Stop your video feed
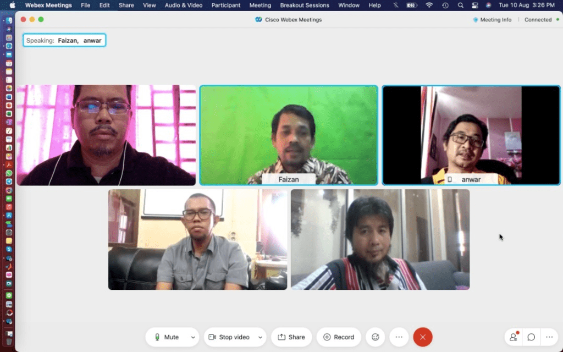 [230, 337]
